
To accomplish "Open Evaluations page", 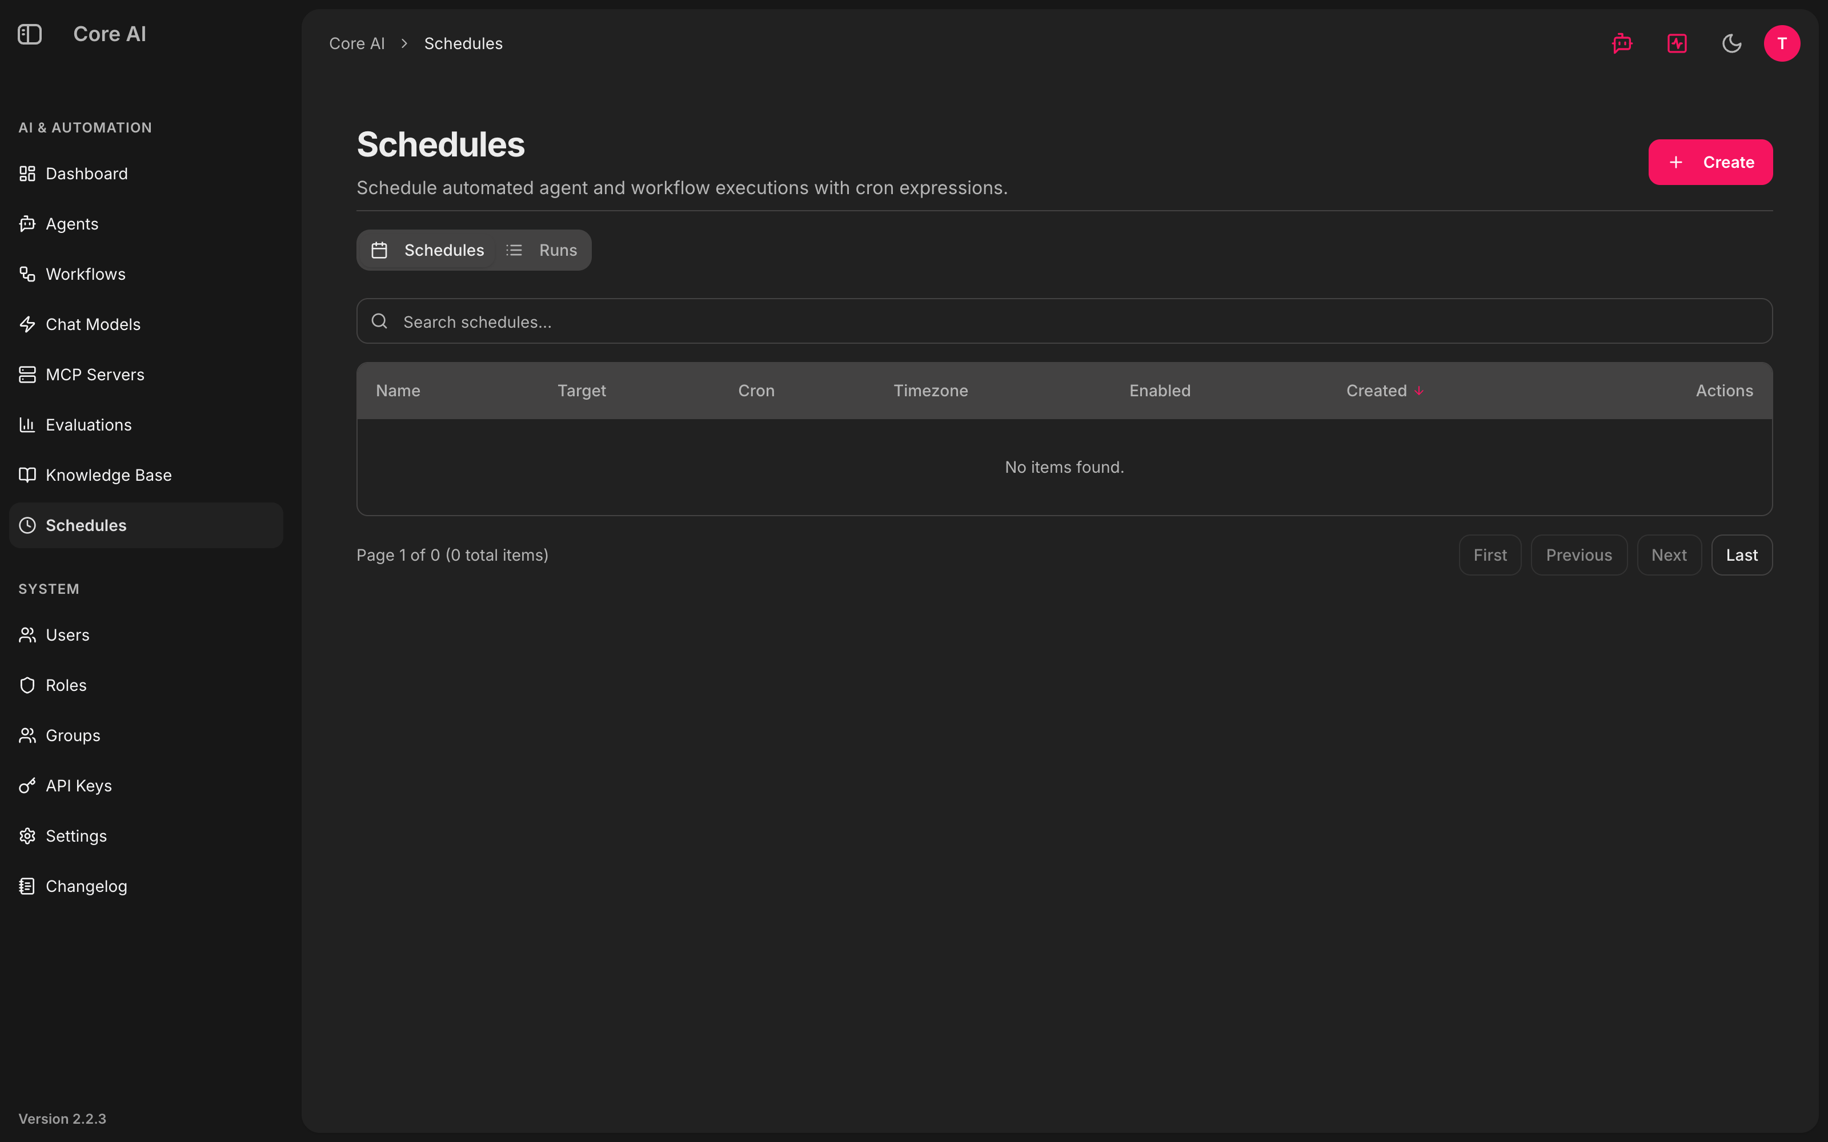I will tap(146, 424).
